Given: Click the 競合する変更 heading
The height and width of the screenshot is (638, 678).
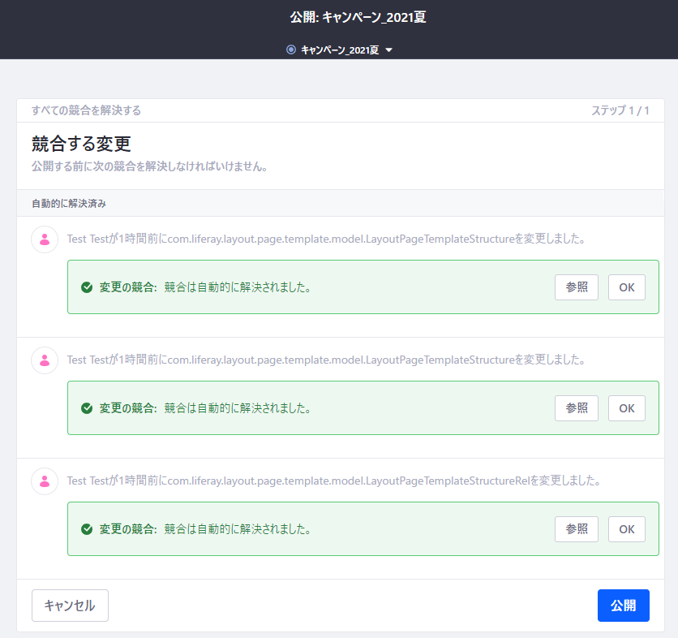Looking at the screenshot, I should pos(81,144).
